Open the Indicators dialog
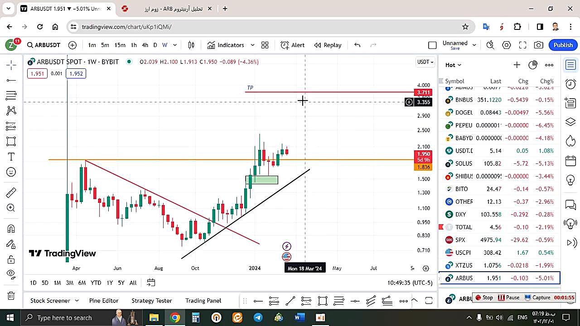 click(x=226, y=45)
